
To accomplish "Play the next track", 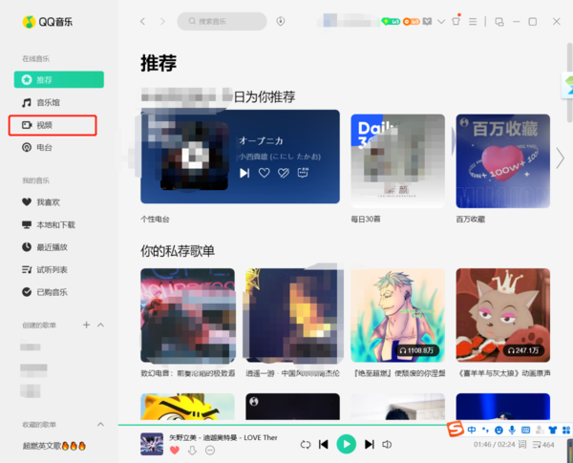I will tap(370, 444).
